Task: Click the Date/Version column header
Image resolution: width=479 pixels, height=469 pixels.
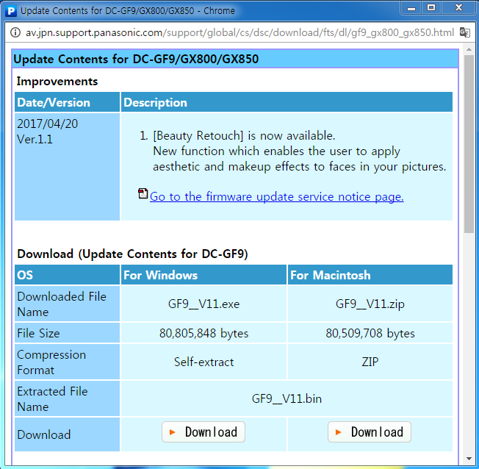Action: [x=67, y=102]
